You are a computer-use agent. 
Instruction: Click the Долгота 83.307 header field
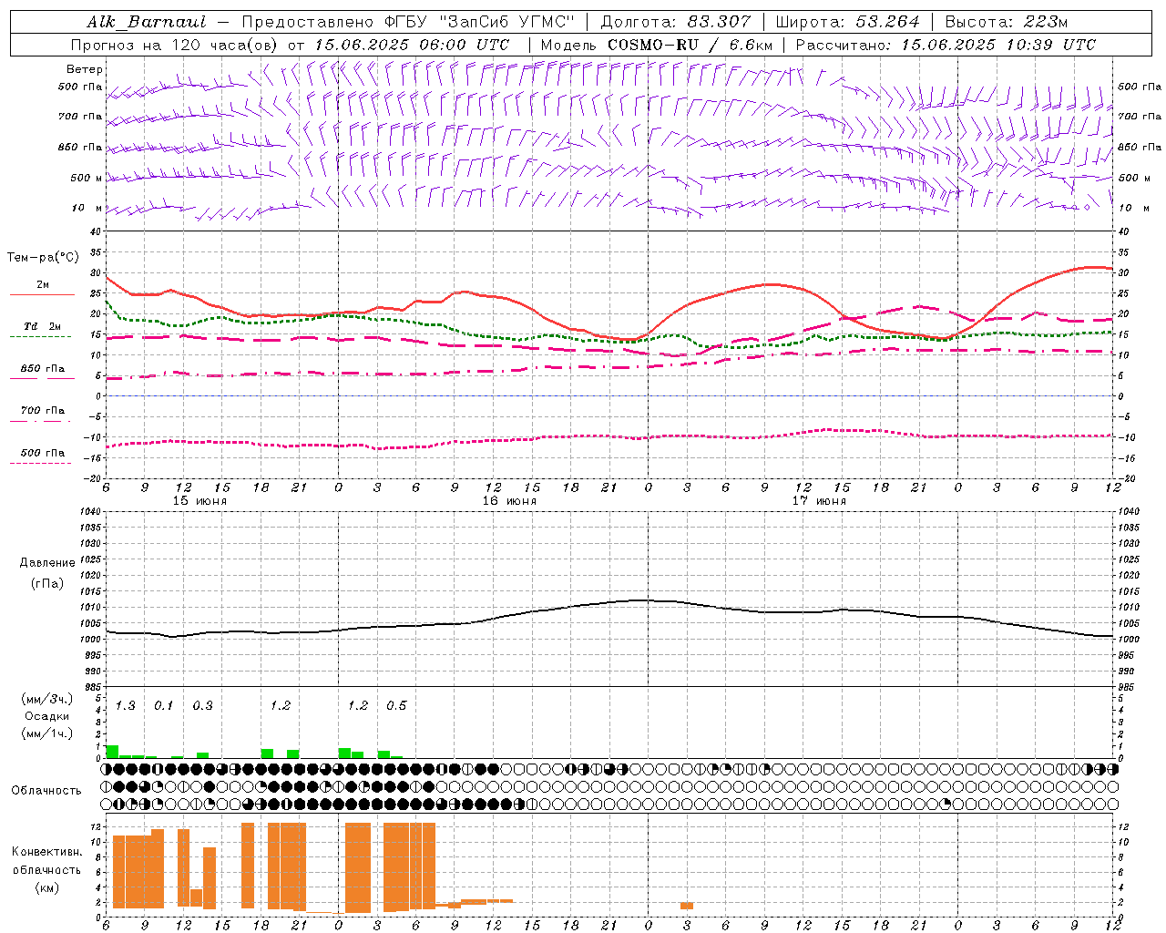tap(676, 22)
